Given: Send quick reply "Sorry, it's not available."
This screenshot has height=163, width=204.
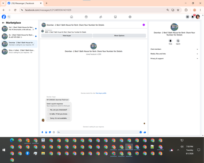Looking at the screenshot, I should coord(58,118).
